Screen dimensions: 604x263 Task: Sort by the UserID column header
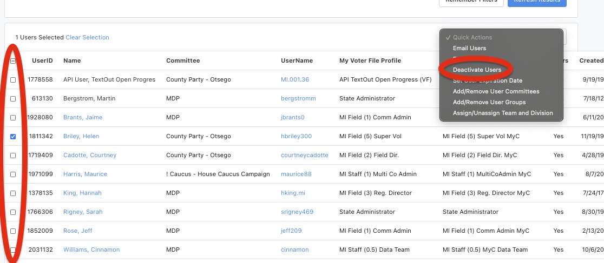(x=42, y=60)
